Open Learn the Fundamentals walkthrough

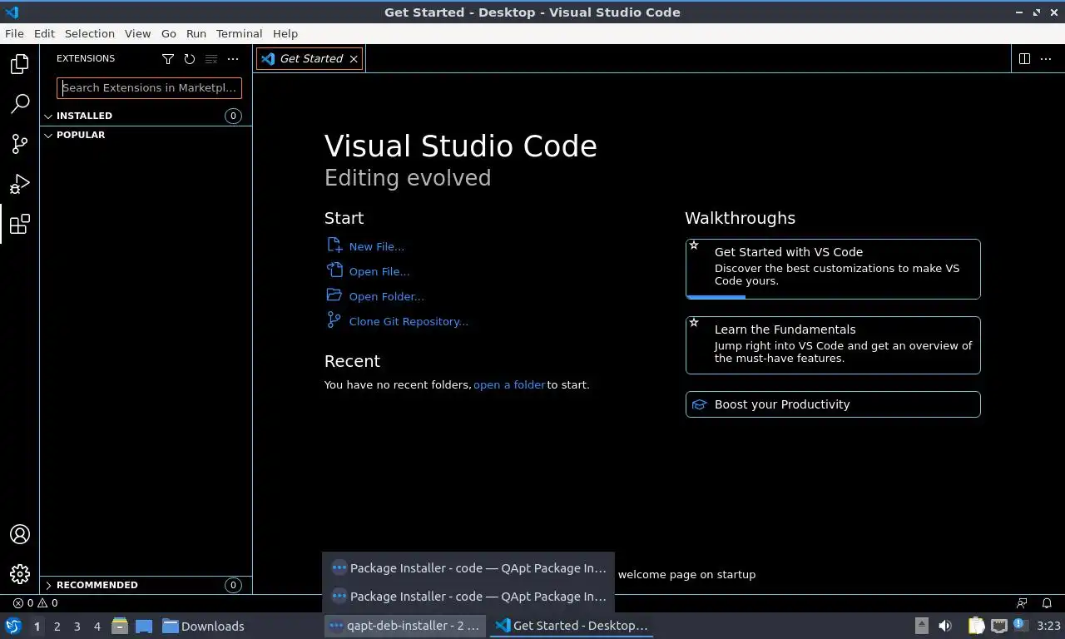(x=833, y=345)
